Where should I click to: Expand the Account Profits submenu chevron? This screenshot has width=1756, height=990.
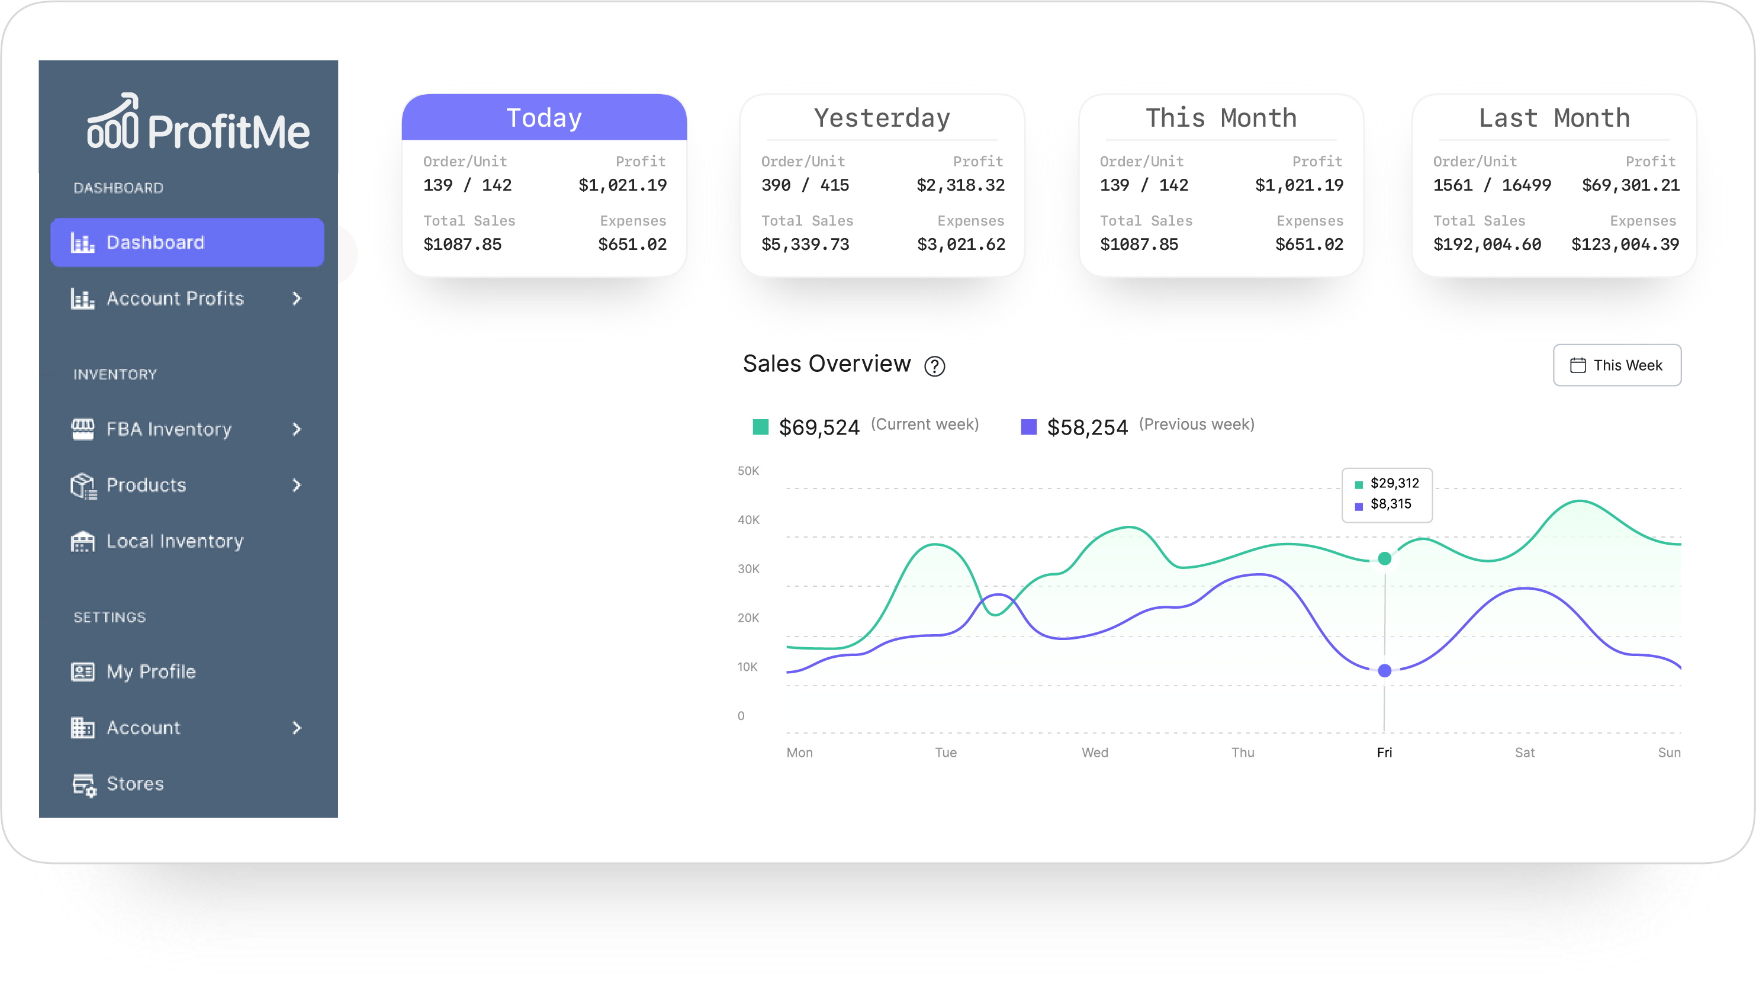[x=297, y=298]
